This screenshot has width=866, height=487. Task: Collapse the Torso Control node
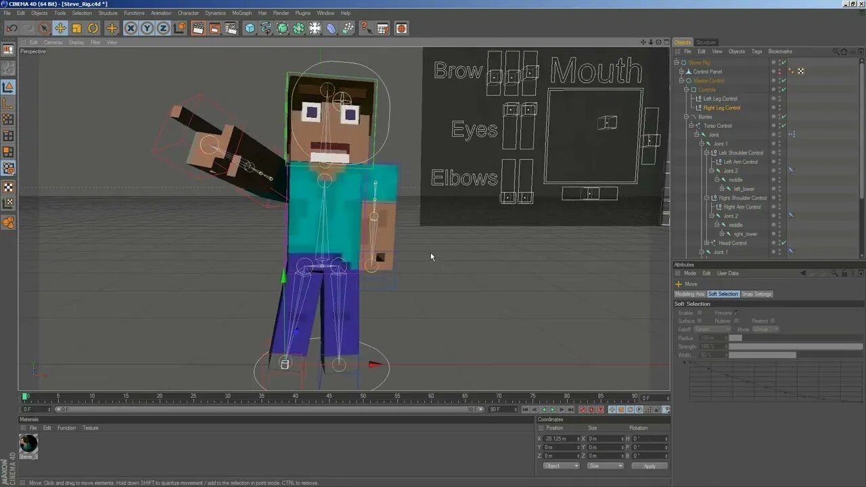691,126
